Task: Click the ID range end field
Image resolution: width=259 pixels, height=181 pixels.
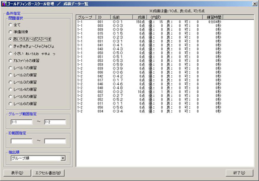Action: click(x=55, y=141)
